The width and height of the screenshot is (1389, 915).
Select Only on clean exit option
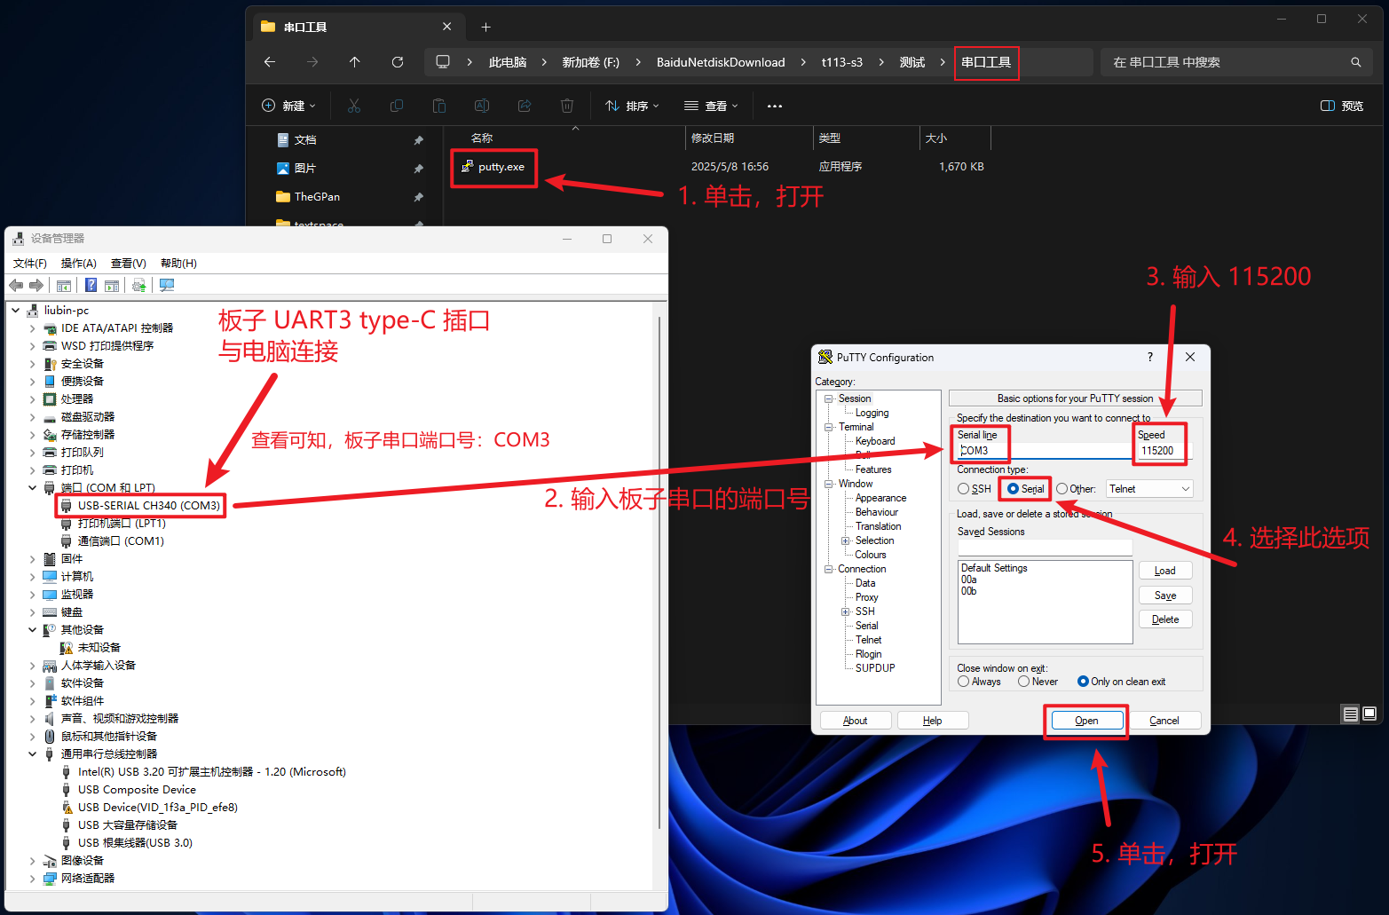[x=1122, y=682]
